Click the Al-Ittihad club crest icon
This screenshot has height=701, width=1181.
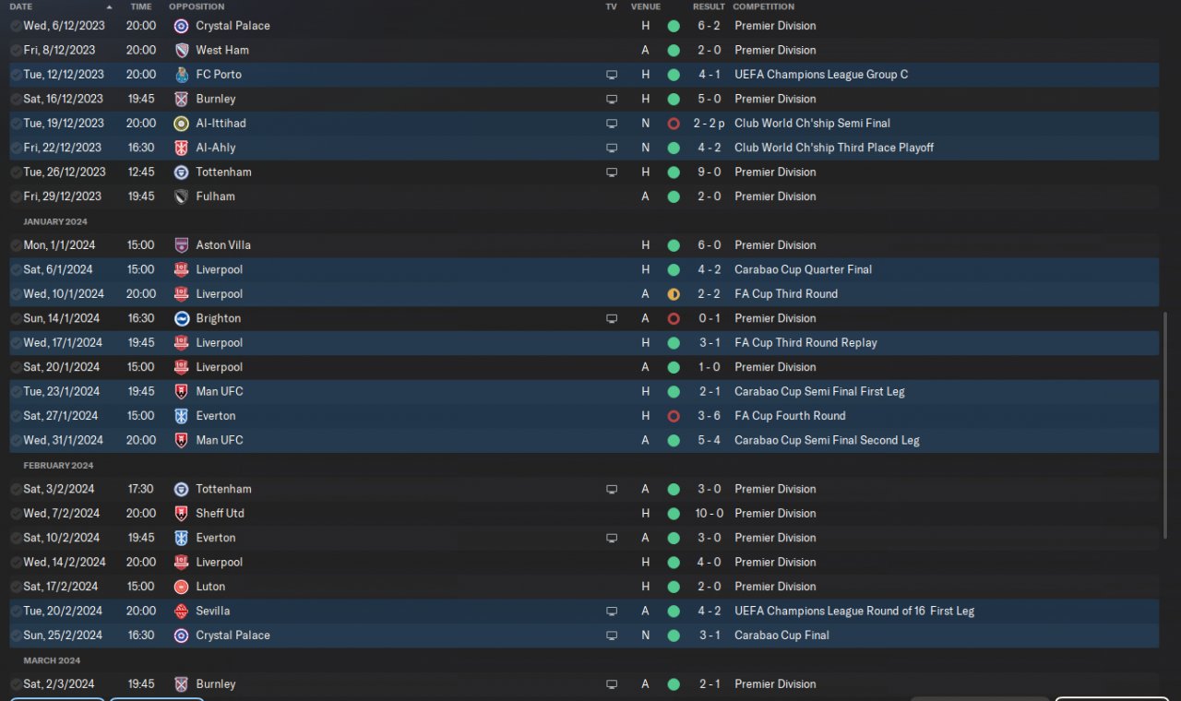[x=182, y=124]
